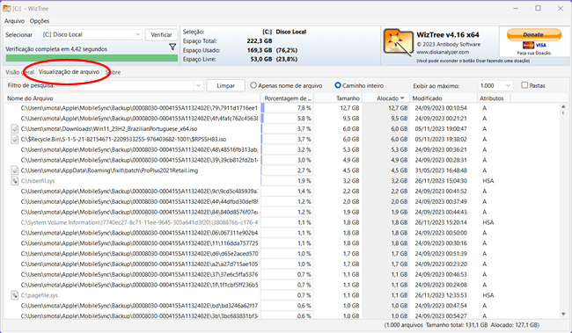The height and width of the screenshot is (333, 572).
Task: Open the Selecionar drive dropdown
Action: [x=92, y=34]
